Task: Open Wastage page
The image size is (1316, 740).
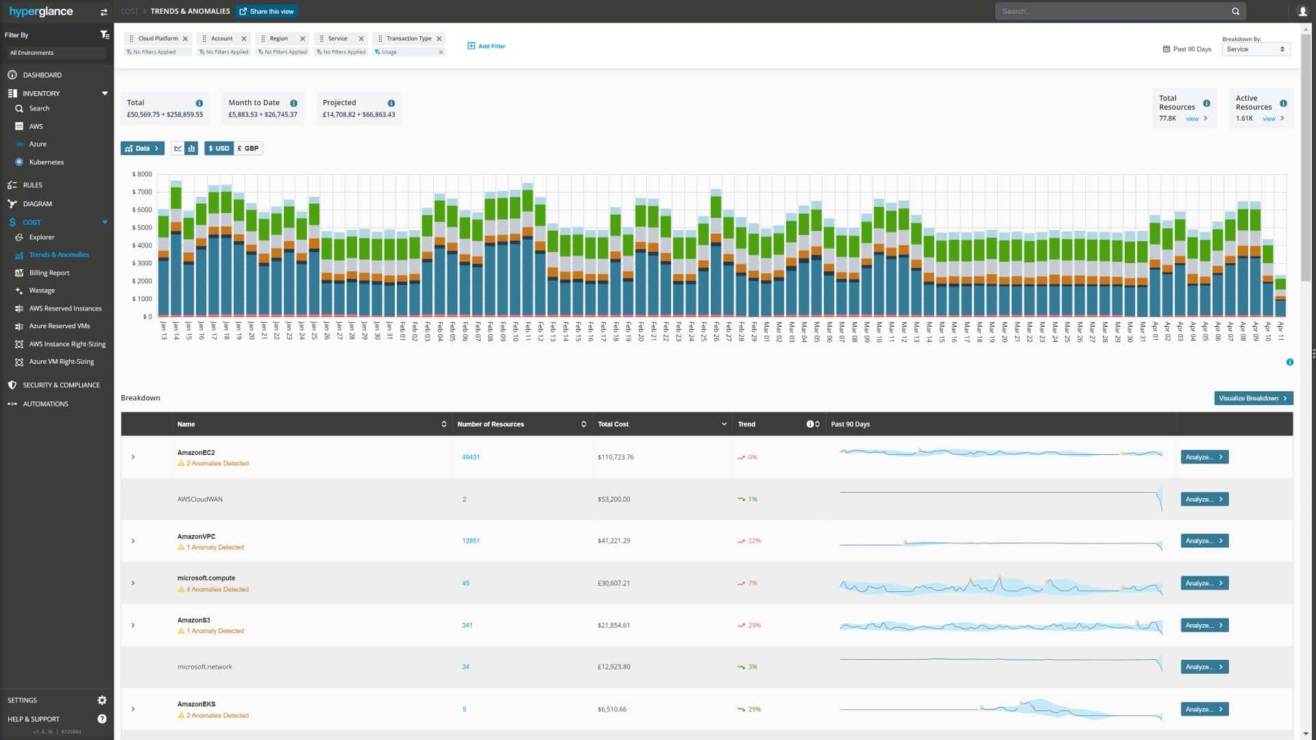Action: (x=42, y=291)
